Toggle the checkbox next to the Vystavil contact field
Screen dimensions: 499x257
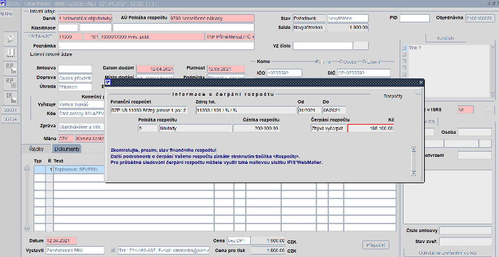click(x=113, y=250)
